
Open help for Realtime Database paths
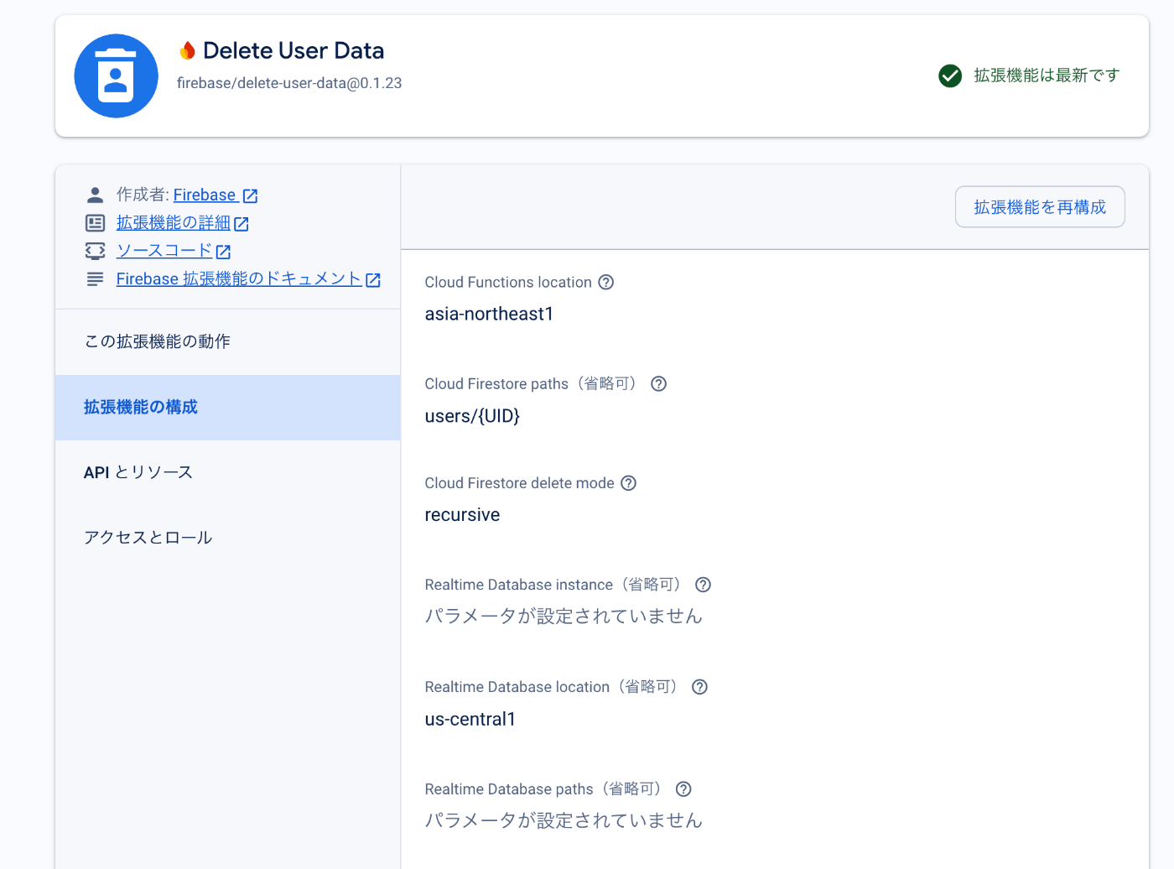click(x=683, y=789)
